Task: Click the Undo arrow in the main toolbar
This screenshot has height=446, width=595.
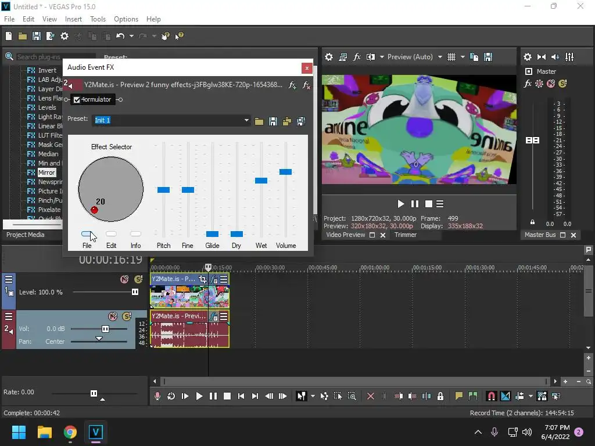Action: click(120, 36)
